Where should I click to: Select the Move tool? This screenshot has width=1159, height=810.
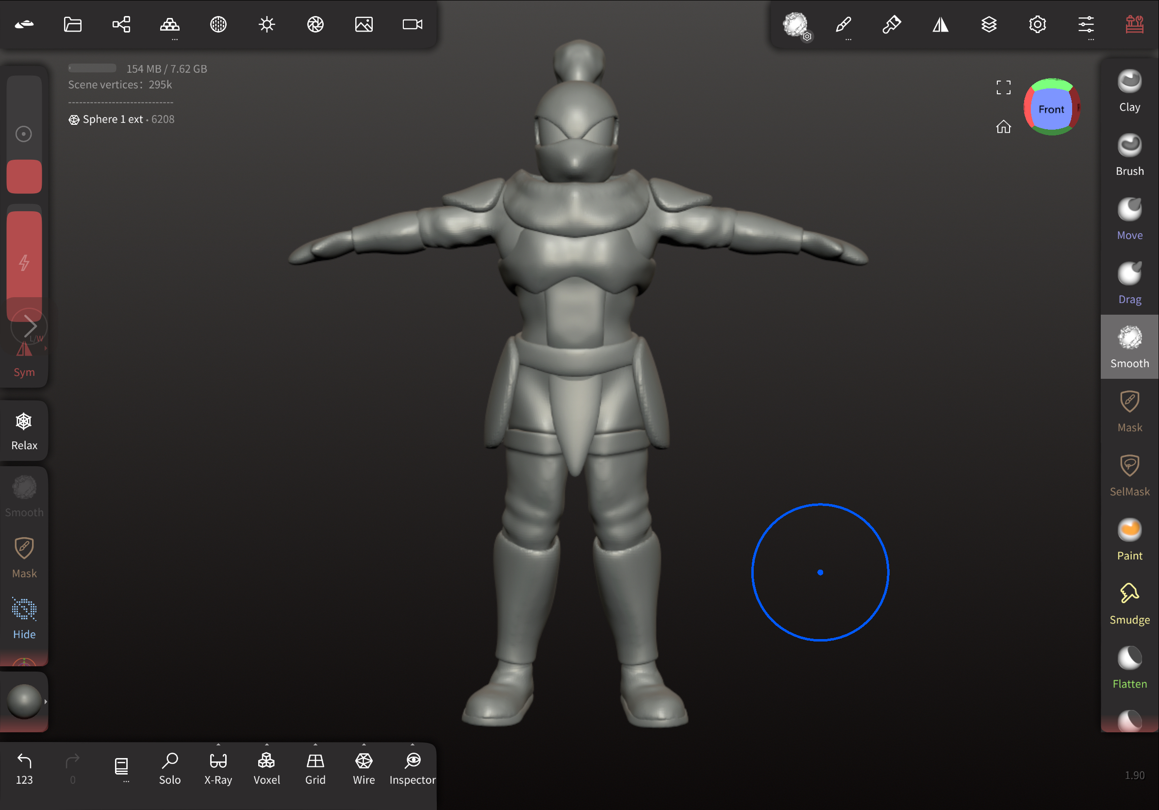pos(1130,219)
